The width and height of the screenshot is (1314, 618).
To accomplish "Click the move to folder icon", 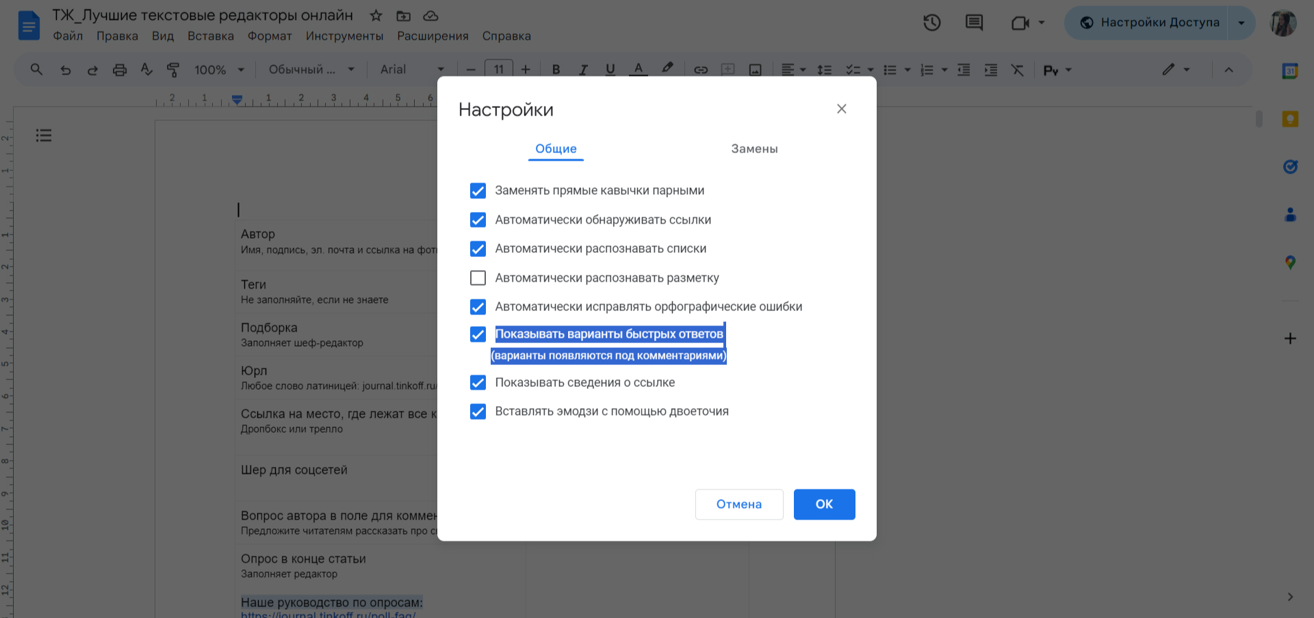I will (x=403, y=16).
